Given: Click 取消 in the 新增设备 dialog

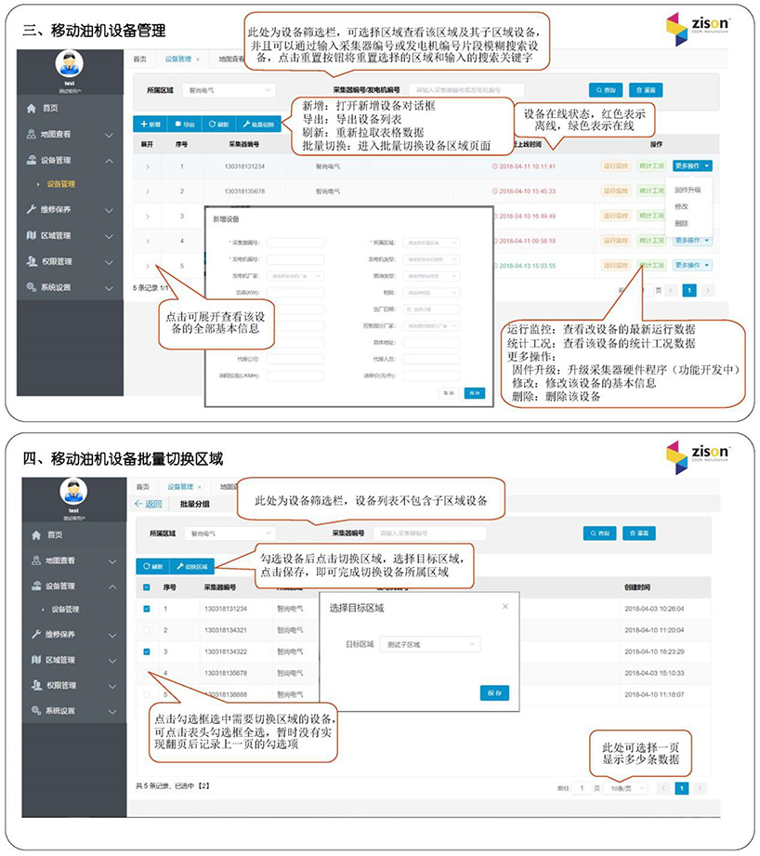Looking at the screenshot, I should [x=447, y=393].
